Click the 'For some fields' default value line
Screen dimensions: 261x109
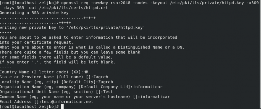[56, 57]
